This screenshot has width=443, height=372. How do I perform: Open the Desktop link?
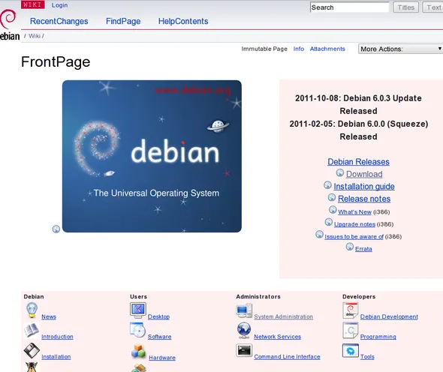pyautogui.click(x=158, y=316)
